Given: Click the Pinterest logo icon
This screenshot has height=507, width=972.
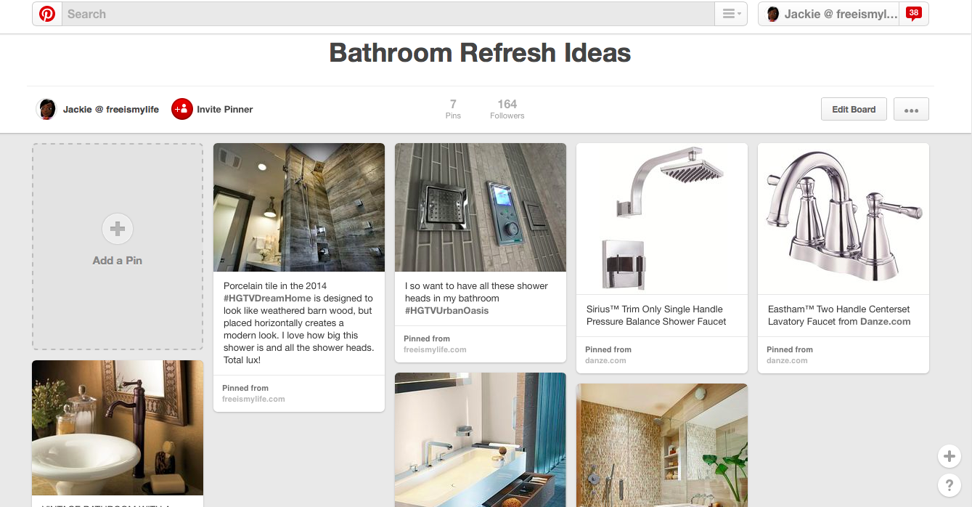Looking at the screenshot, I should (47, 14).
